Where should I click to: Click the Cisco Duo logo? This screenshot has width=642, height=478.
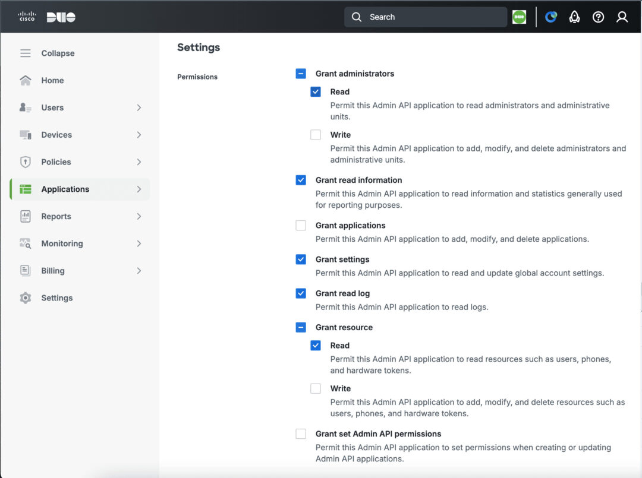pyautogui.click(x=47, y=17)
